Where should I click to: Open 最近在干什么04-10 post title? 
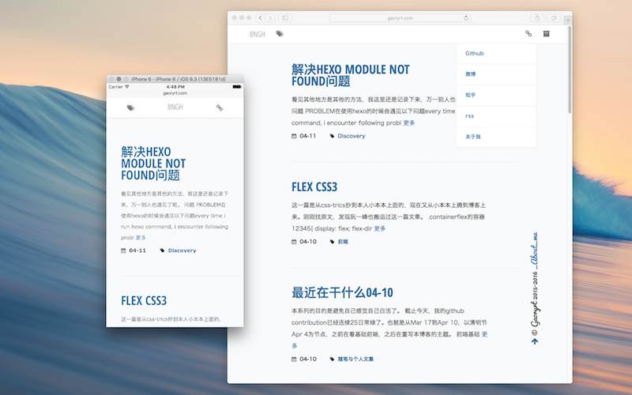pos(342,292)
